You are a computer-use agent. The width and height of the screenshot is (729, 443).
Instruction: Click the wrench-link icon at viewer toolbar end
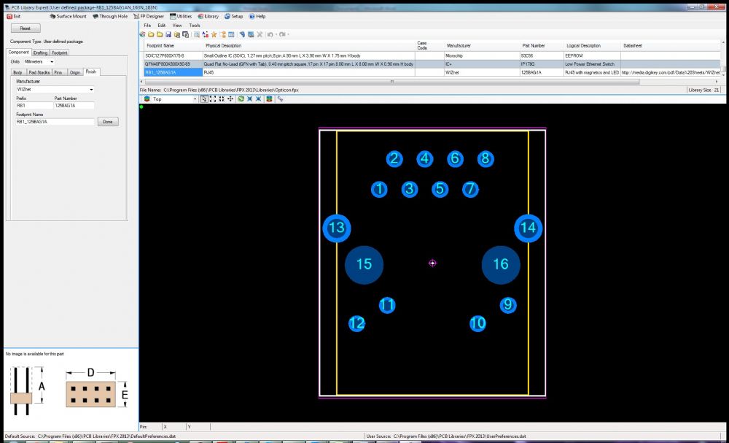281,99
